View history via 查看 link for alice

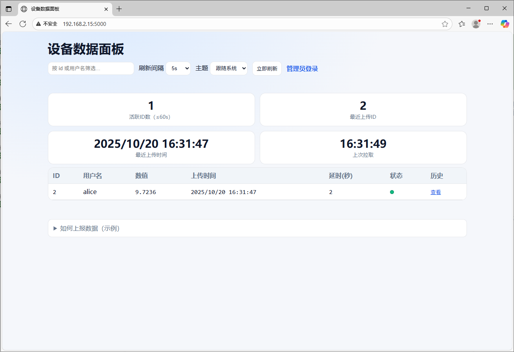click(436, 192)
